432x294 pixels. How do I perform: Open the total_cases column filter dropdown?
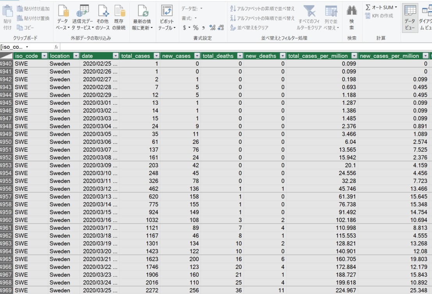(156, 56)
